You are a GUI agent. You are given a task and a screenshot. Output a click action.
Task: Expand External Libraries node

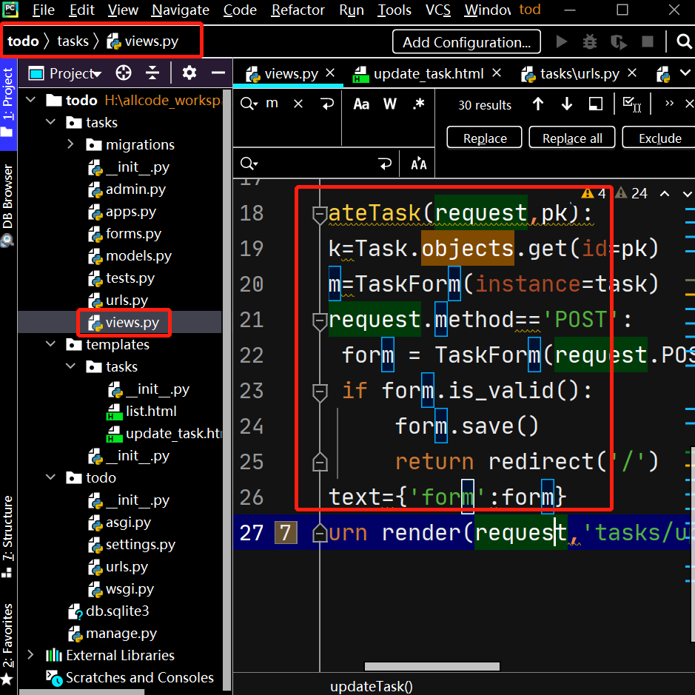coord(31,655)
